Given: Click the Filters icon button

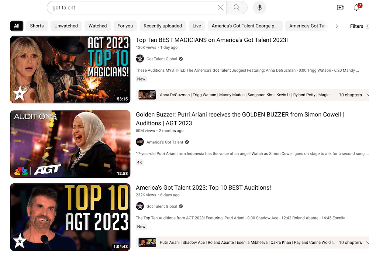Looking at the screenshot, I should pos(359,26).
